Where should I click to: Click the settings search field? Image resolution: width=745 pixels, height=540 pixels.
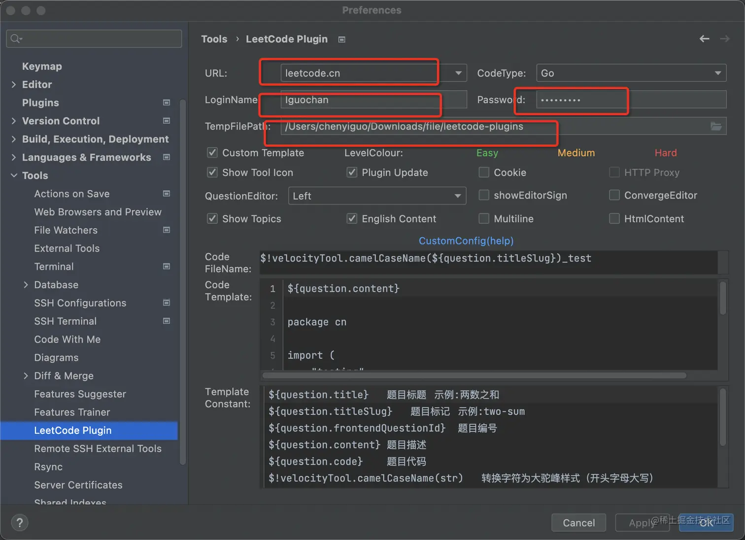[x=94, y=38]
